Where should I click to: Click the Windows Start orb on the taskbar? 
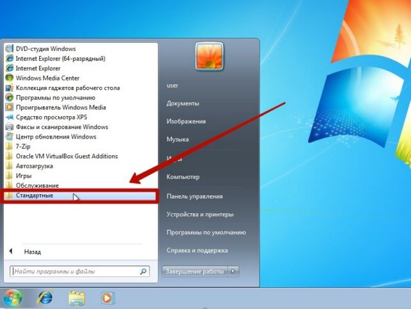pos(13,298)
